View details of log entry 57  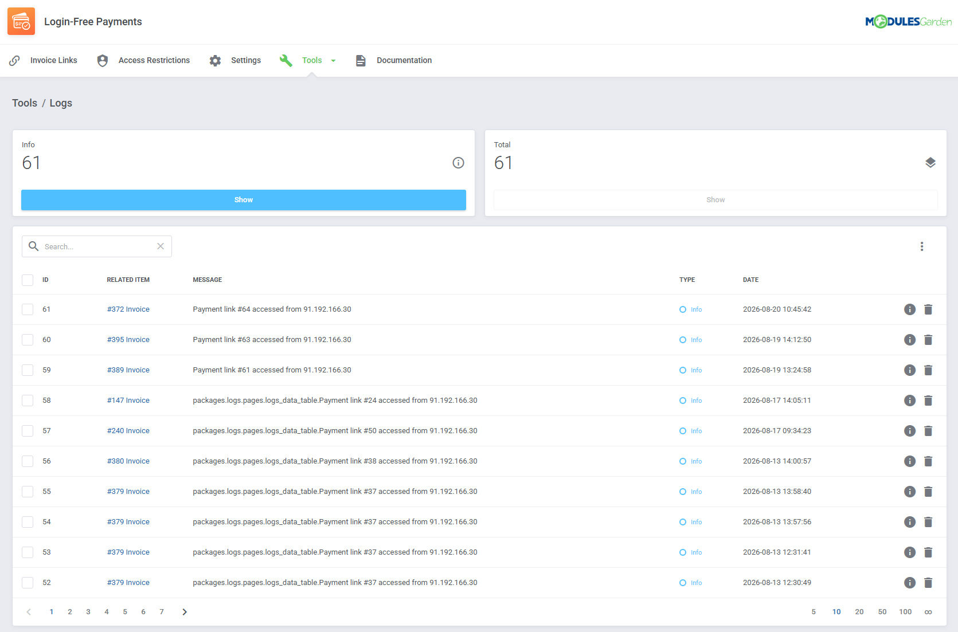coord(910,431)
